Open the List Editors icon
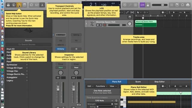Image resolution: width=192 pixels, height=108 pixels. (x=172, y=5)
